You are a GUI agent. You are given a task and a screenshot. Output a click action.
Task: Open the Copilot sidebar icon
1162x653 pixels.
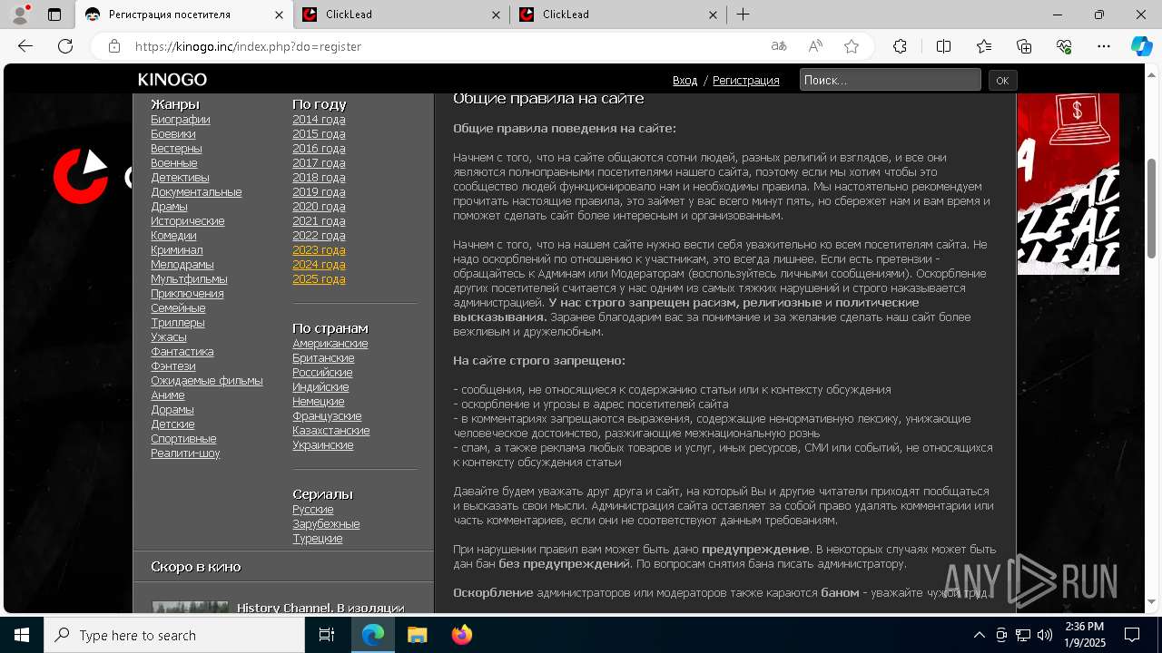pyautogui.click(x=1141, y=46)
